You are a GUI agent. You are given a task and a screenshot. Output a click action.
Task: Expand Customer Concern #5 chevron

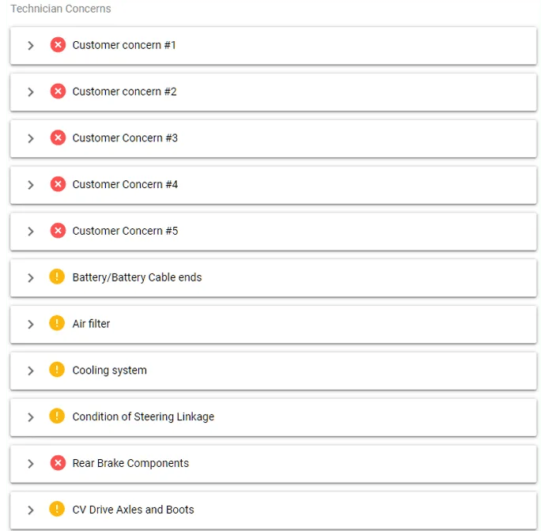click(31, 232)
